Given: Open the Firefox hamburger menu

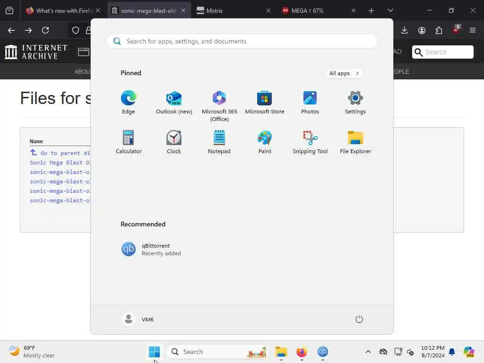Looking at the screenshot, I should 473,30.
